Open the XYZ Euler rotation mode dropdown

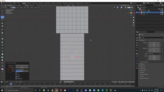pyautogui.click(x=154, y=54)
